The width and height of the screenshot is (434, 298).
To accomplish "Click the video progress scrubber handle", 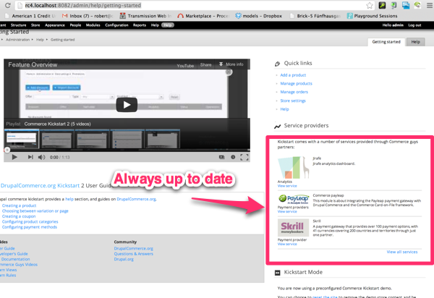I will tap(7, 150).
